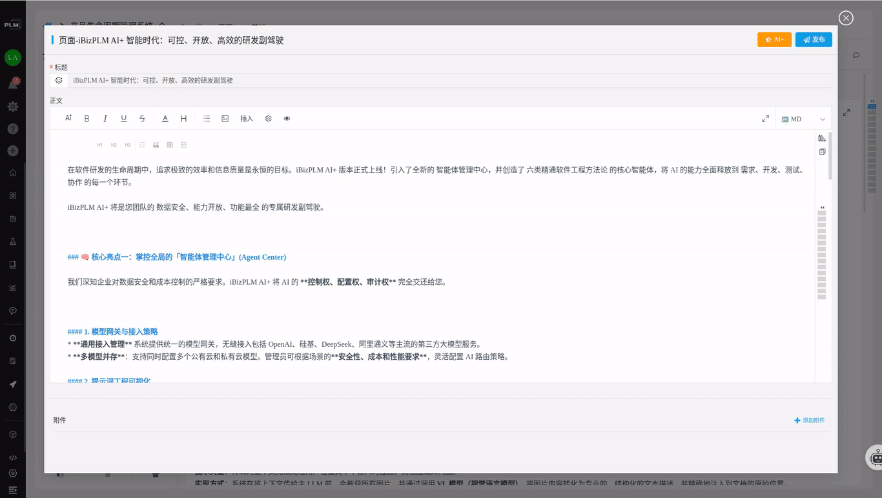The height and width of the screenshot is (498, 882).
Task: Click the 添加附件 (Add attachment) link
Action: coord(809,420)
